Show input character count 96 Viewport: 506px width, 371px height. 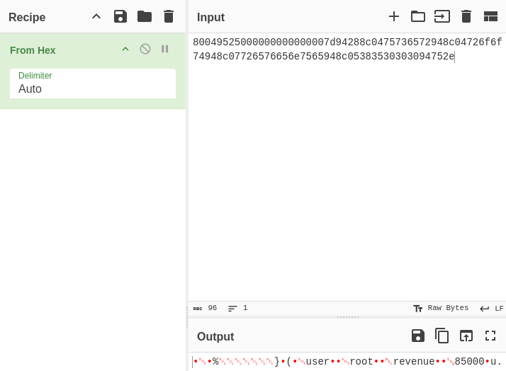(x=205, y=308)
